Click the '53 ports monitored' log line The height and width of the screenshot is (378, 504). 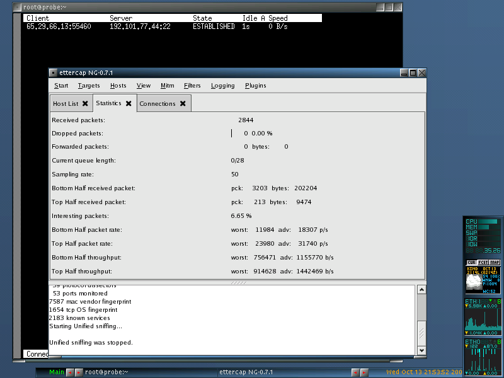click(x=81, y=294)
